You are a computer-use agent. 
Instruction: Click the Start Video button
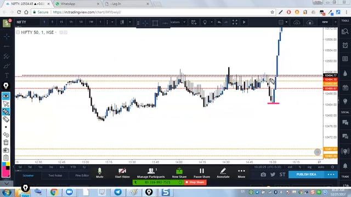coord(122,173)
